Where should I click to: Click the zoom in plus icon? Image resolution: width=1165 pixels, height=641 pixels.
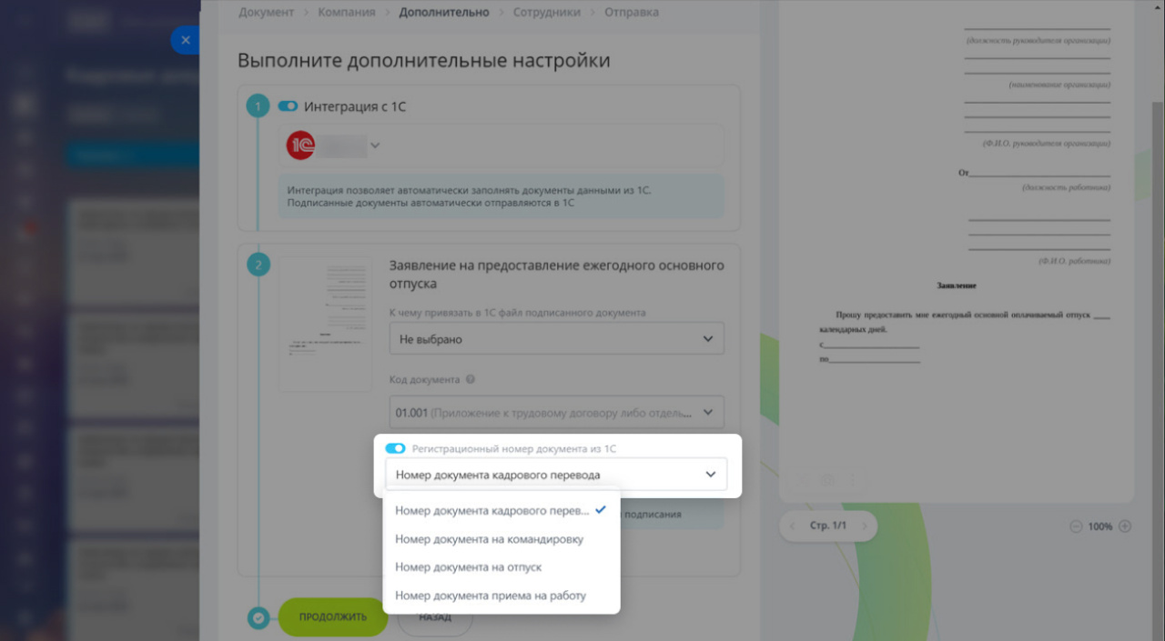pos(1125,526)
